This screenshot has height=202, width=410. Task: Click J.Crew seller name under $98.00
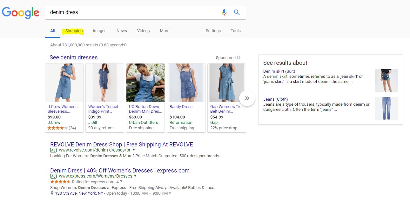(x=54, y=123)
